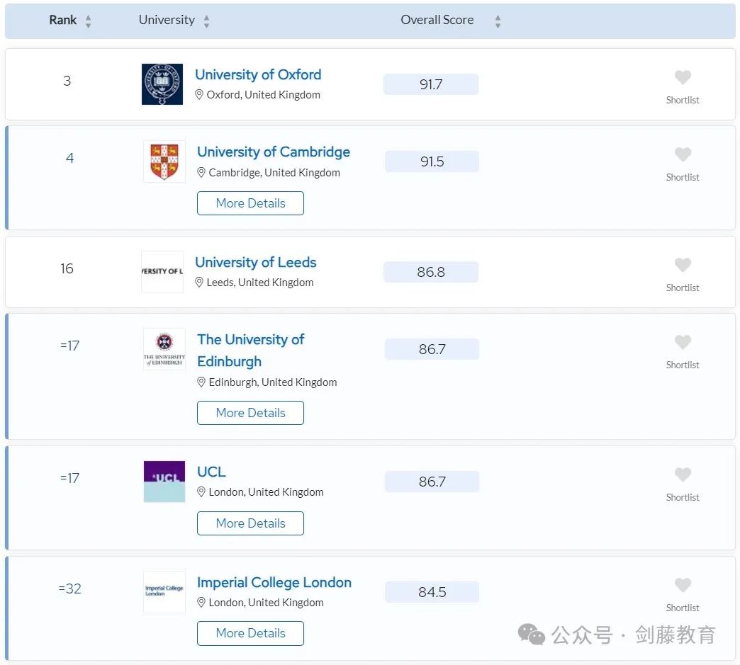This screenshot has width=740, height=665.
Task: Click rank =32 for Imperial College London
Action: (70, 589)
